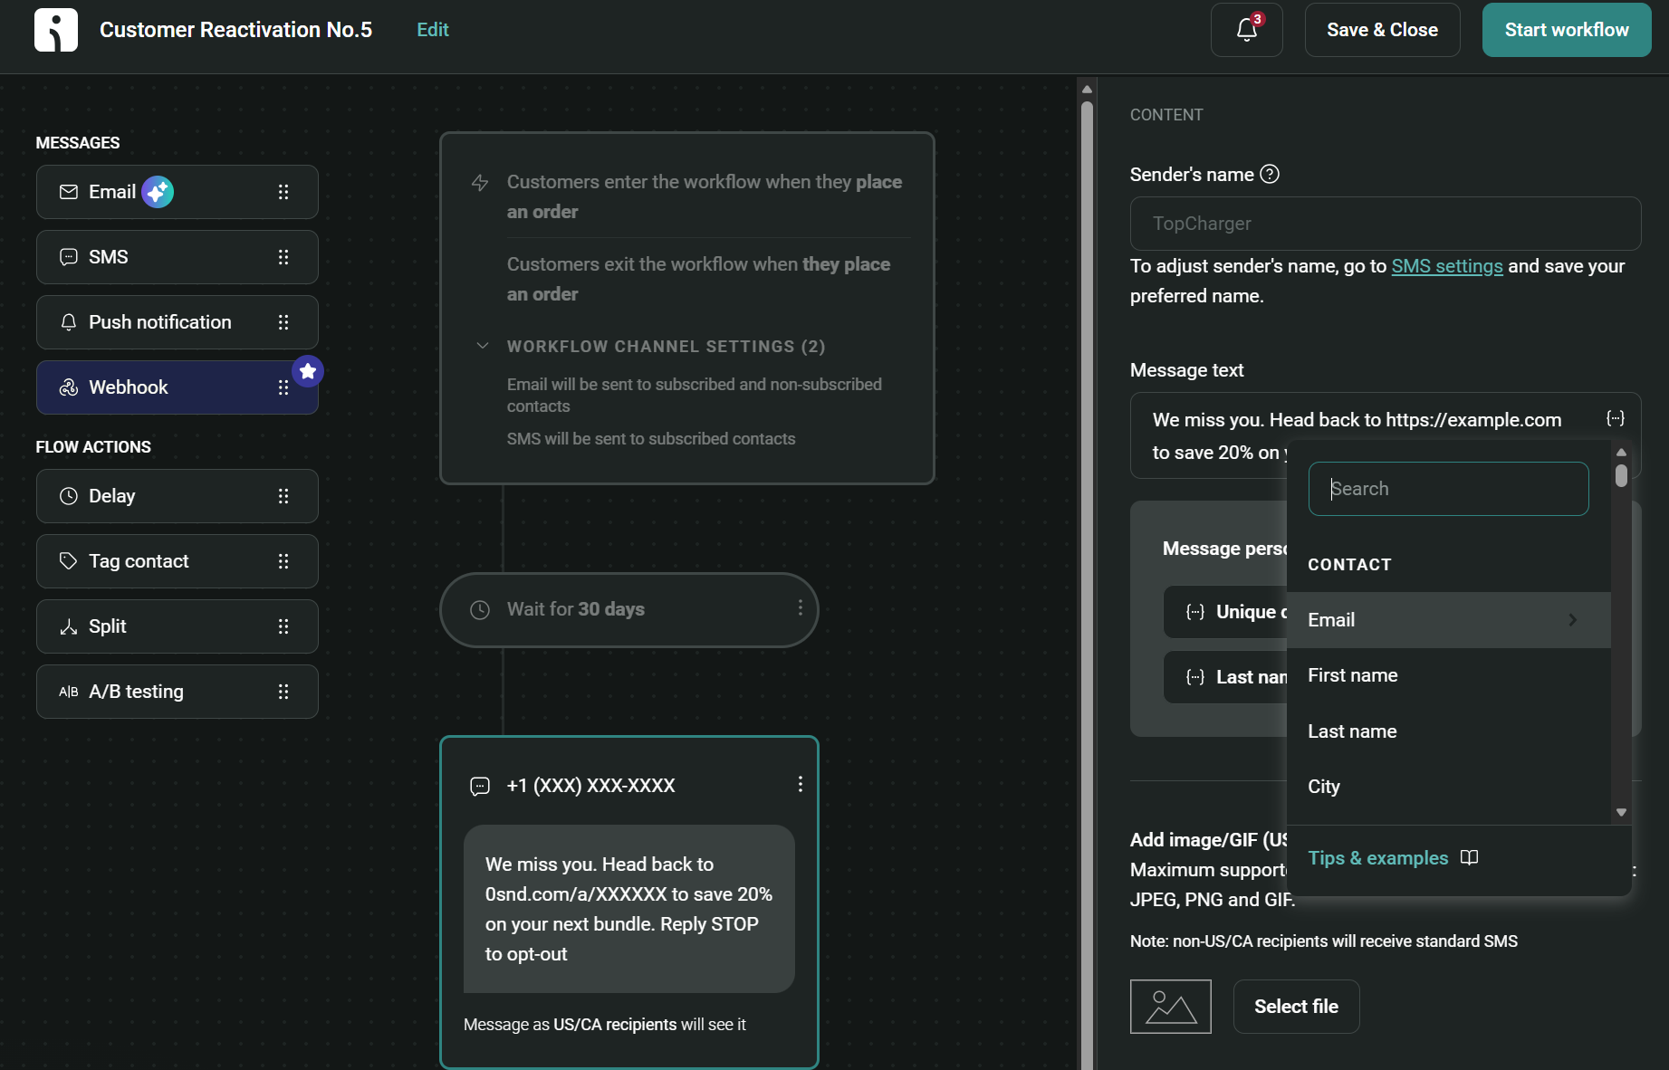Image resolution: width=1669 pixels, height=1070 pixels.
Task: Click the drag handle on Push notification
Action: (x=283, y=322)
